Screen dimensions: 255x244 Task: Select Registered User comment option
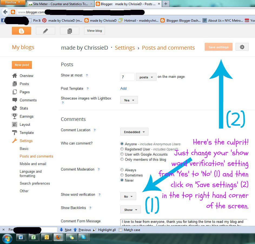(122, 149)
